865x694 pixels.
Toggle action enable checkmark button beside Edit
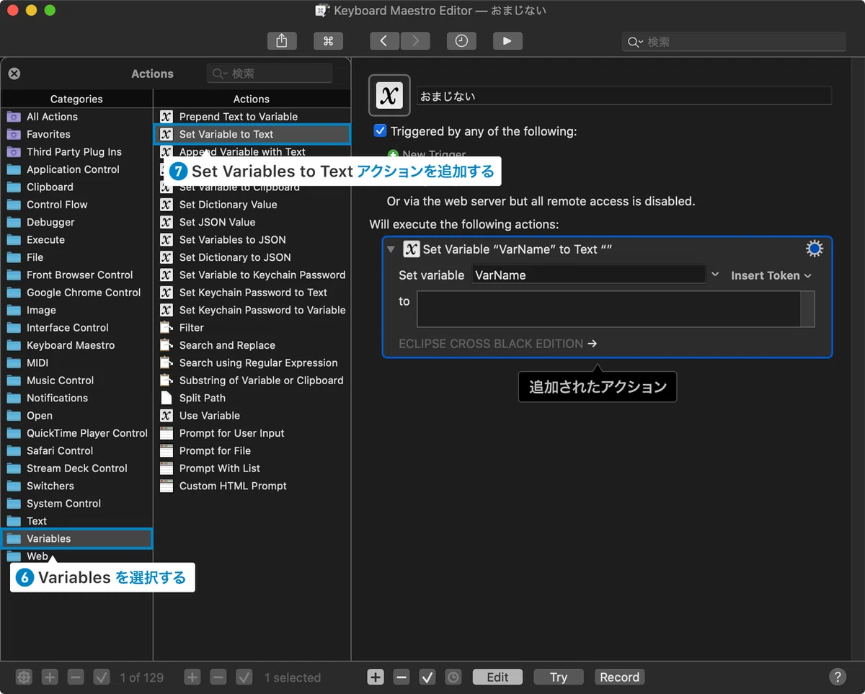(427, 677)
